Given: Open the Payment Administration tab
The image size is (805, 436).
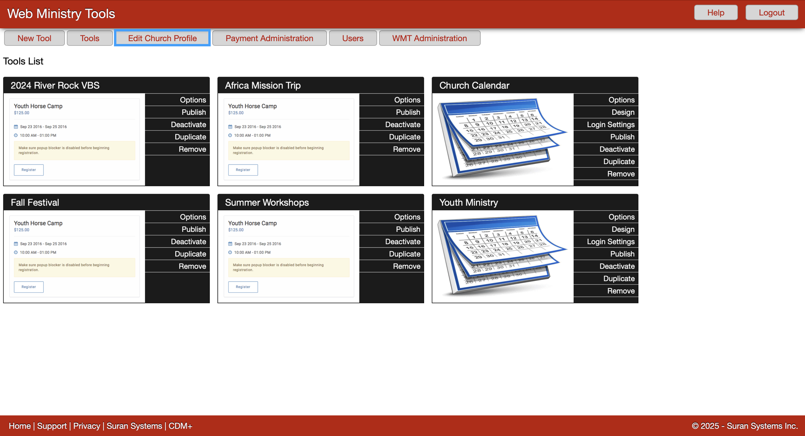Looking at the screenshot, I should coord(269,38).
